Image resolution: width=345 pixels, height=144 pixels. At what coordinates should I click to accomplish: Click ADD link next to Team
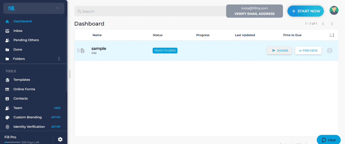pos(57,108)
